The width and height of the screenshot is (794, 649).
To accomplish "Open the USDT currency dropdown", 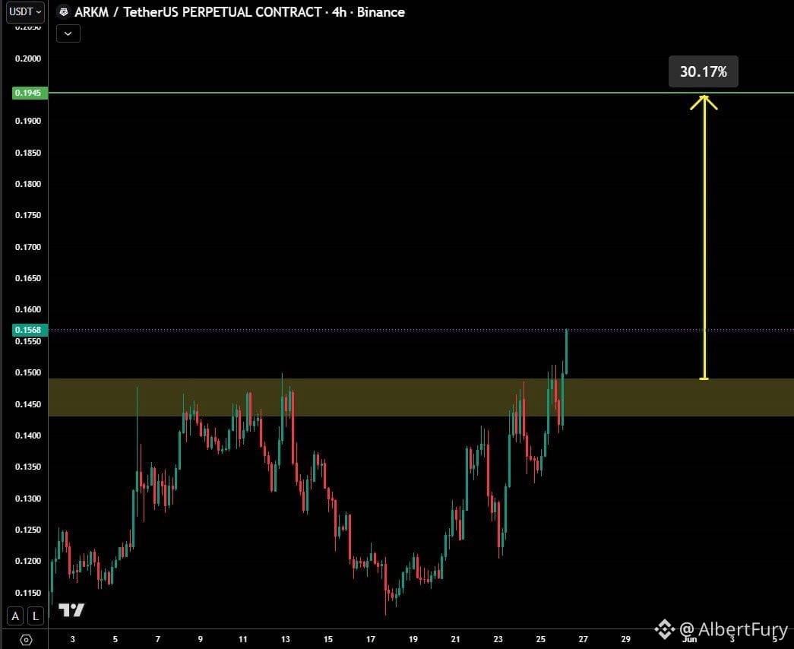I will 25,11.
